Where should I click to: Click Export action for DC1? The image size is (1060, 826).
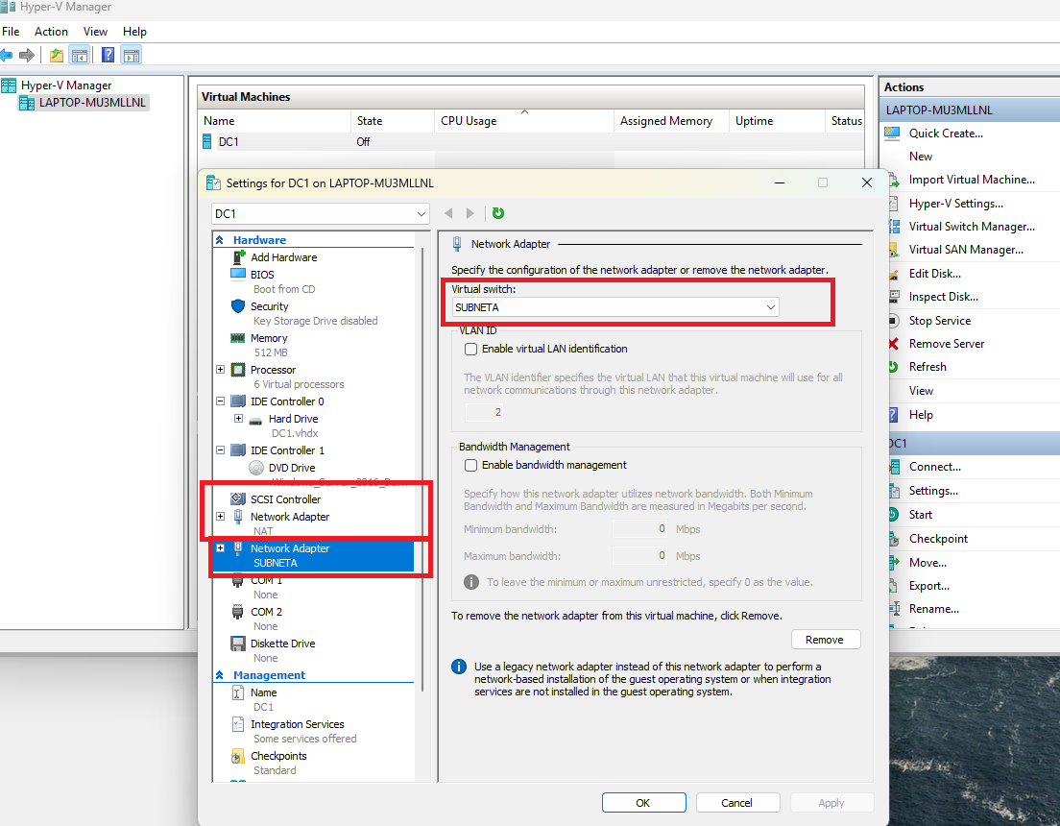click(928, 586)
